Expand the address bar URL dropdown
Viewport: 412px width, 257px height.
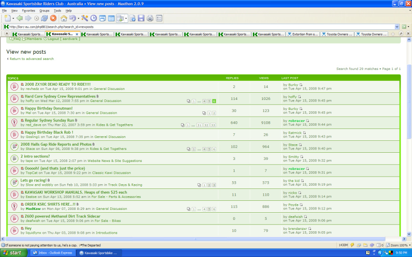click(x=397, y=27)
